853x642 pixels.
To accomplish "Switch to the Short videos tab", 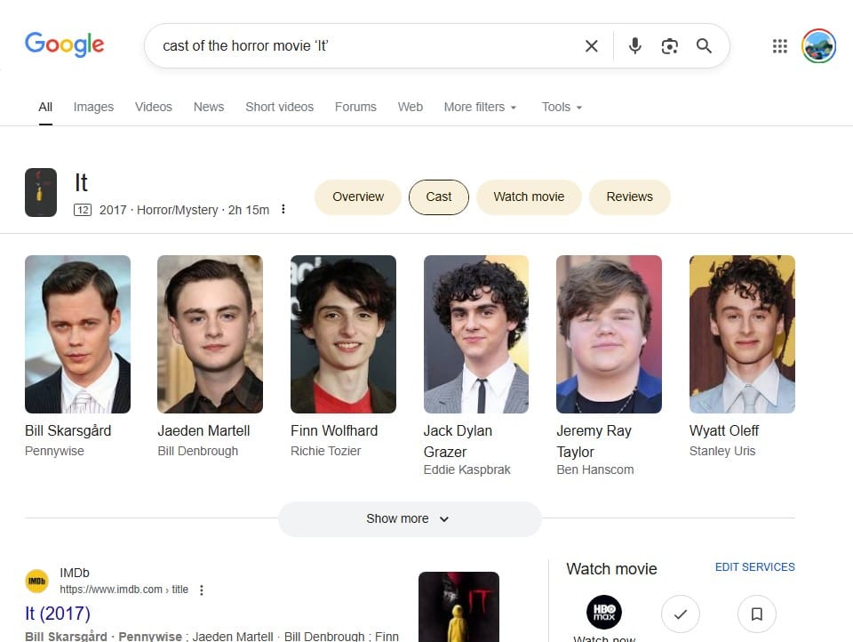I will pos(279,107).
